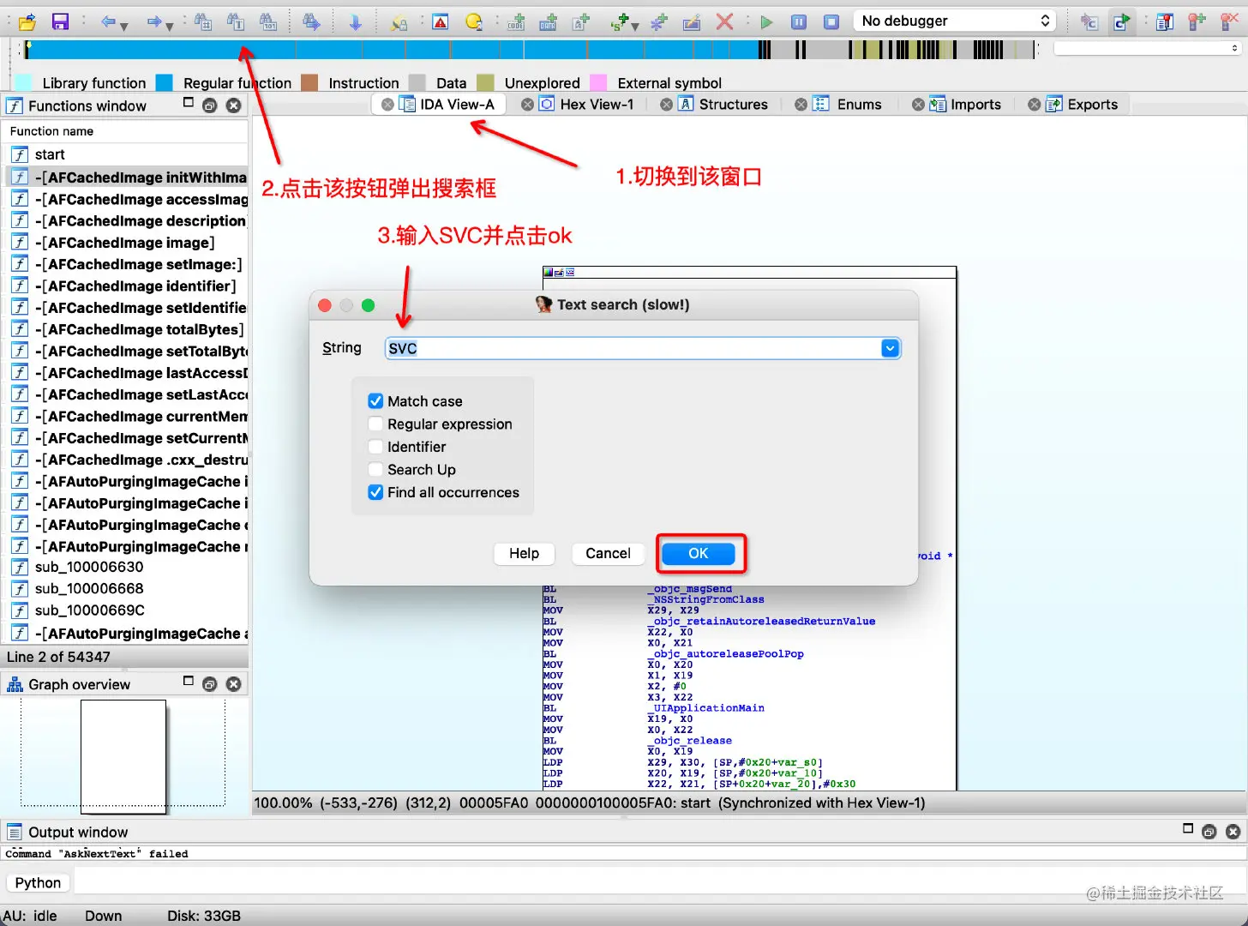1248x926 pixels.
Task: Click the Python command input field
Action: 658,882
